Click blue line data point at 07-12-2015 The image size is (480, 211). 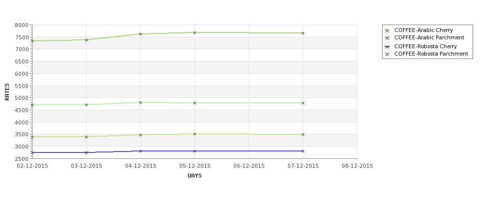click(303, 151)
